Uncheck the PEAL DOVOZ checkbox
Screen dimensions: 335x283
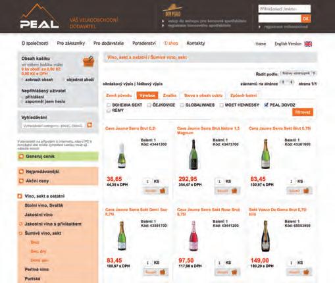coord(266,105)
